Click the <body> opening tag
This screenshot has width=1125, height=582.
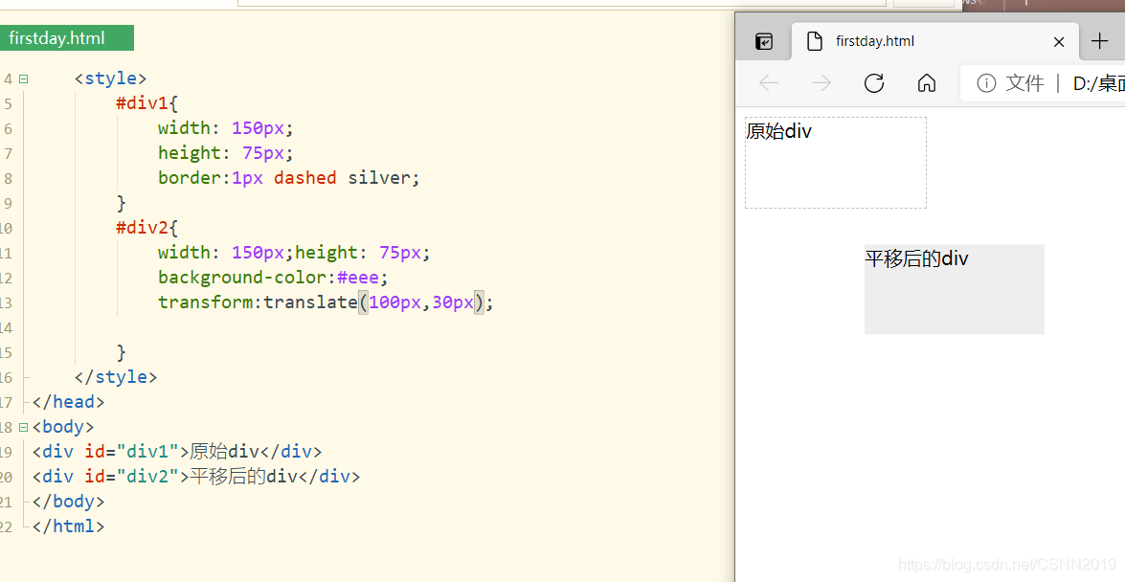(63, 427)
